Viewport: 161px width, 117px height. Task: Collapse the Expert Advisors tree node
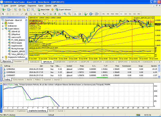pyautogui.click(x=3, y=29)
